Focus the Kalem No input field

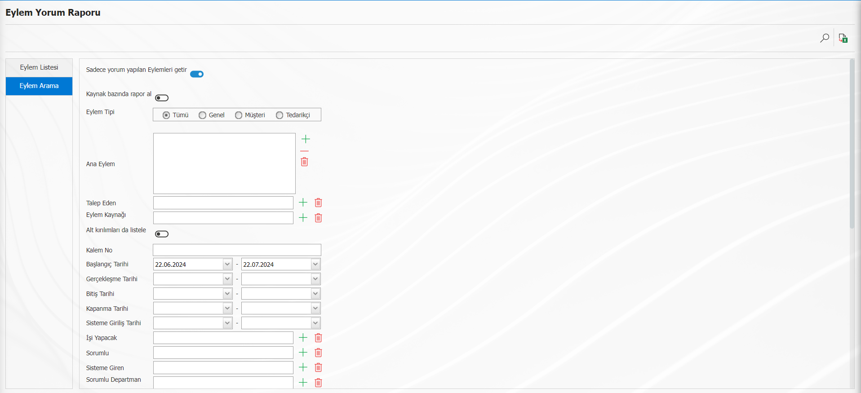(x=237, y=250)
